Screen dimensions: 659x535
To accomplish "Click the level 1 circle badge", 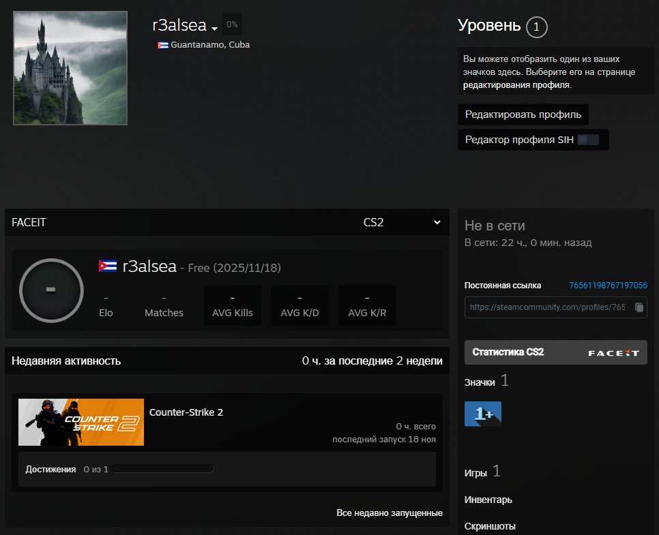I will 537,27.
